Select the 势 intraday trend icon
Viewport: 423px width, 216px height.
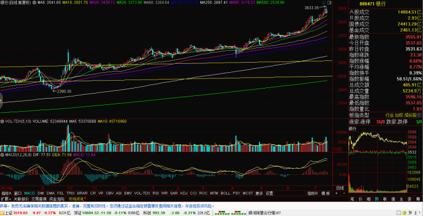point(377,199)
